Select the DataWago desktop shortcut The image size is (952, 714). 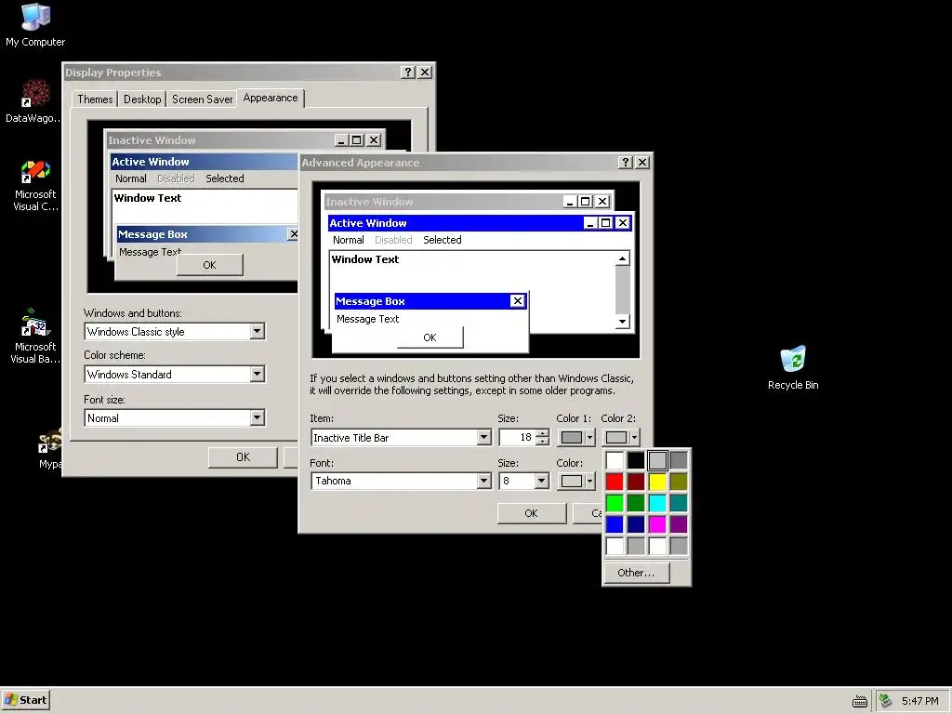point(33,100)
